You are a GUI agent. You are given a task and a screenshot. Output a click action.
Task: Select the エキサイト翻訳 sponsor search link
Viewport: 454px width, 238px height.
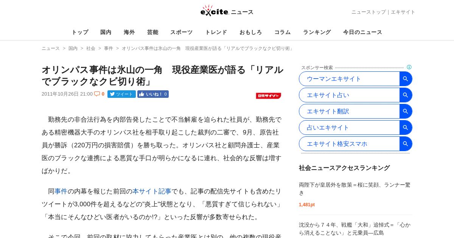(328, 111)
